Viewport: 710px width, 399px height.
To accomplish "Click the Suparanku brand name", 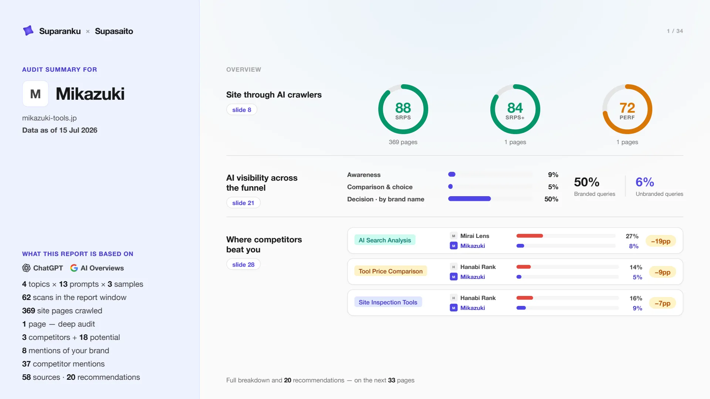I will pyautogui.click(x=60, y=31).
